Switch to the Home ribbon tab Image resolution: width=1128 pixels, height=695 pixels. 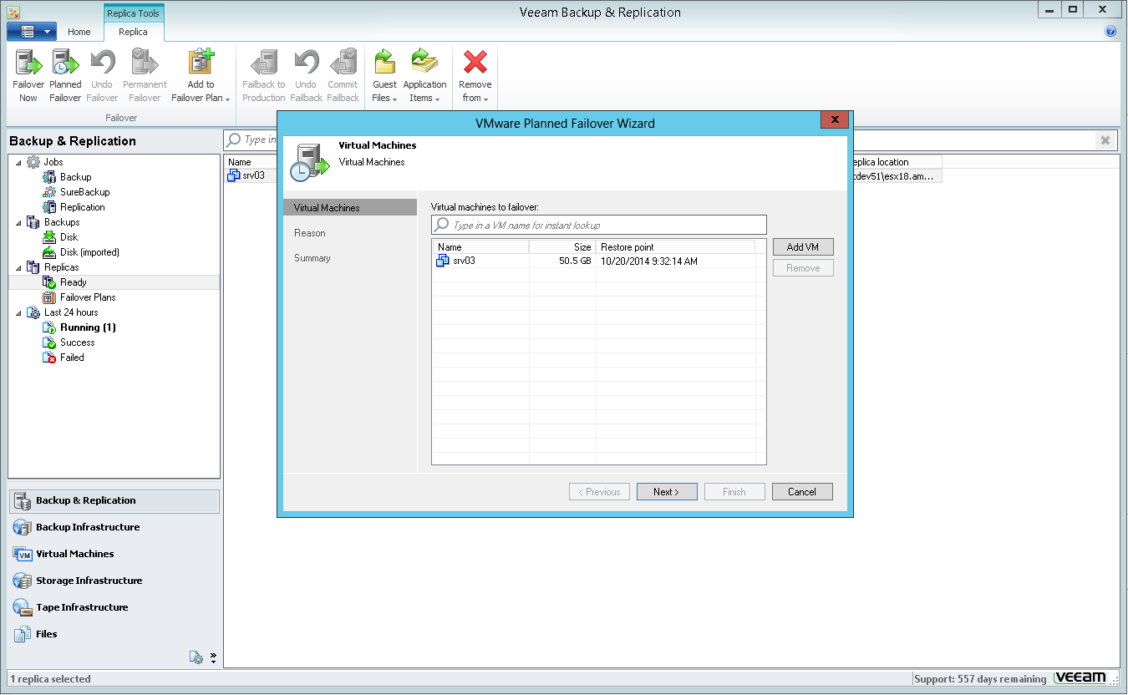79,32
